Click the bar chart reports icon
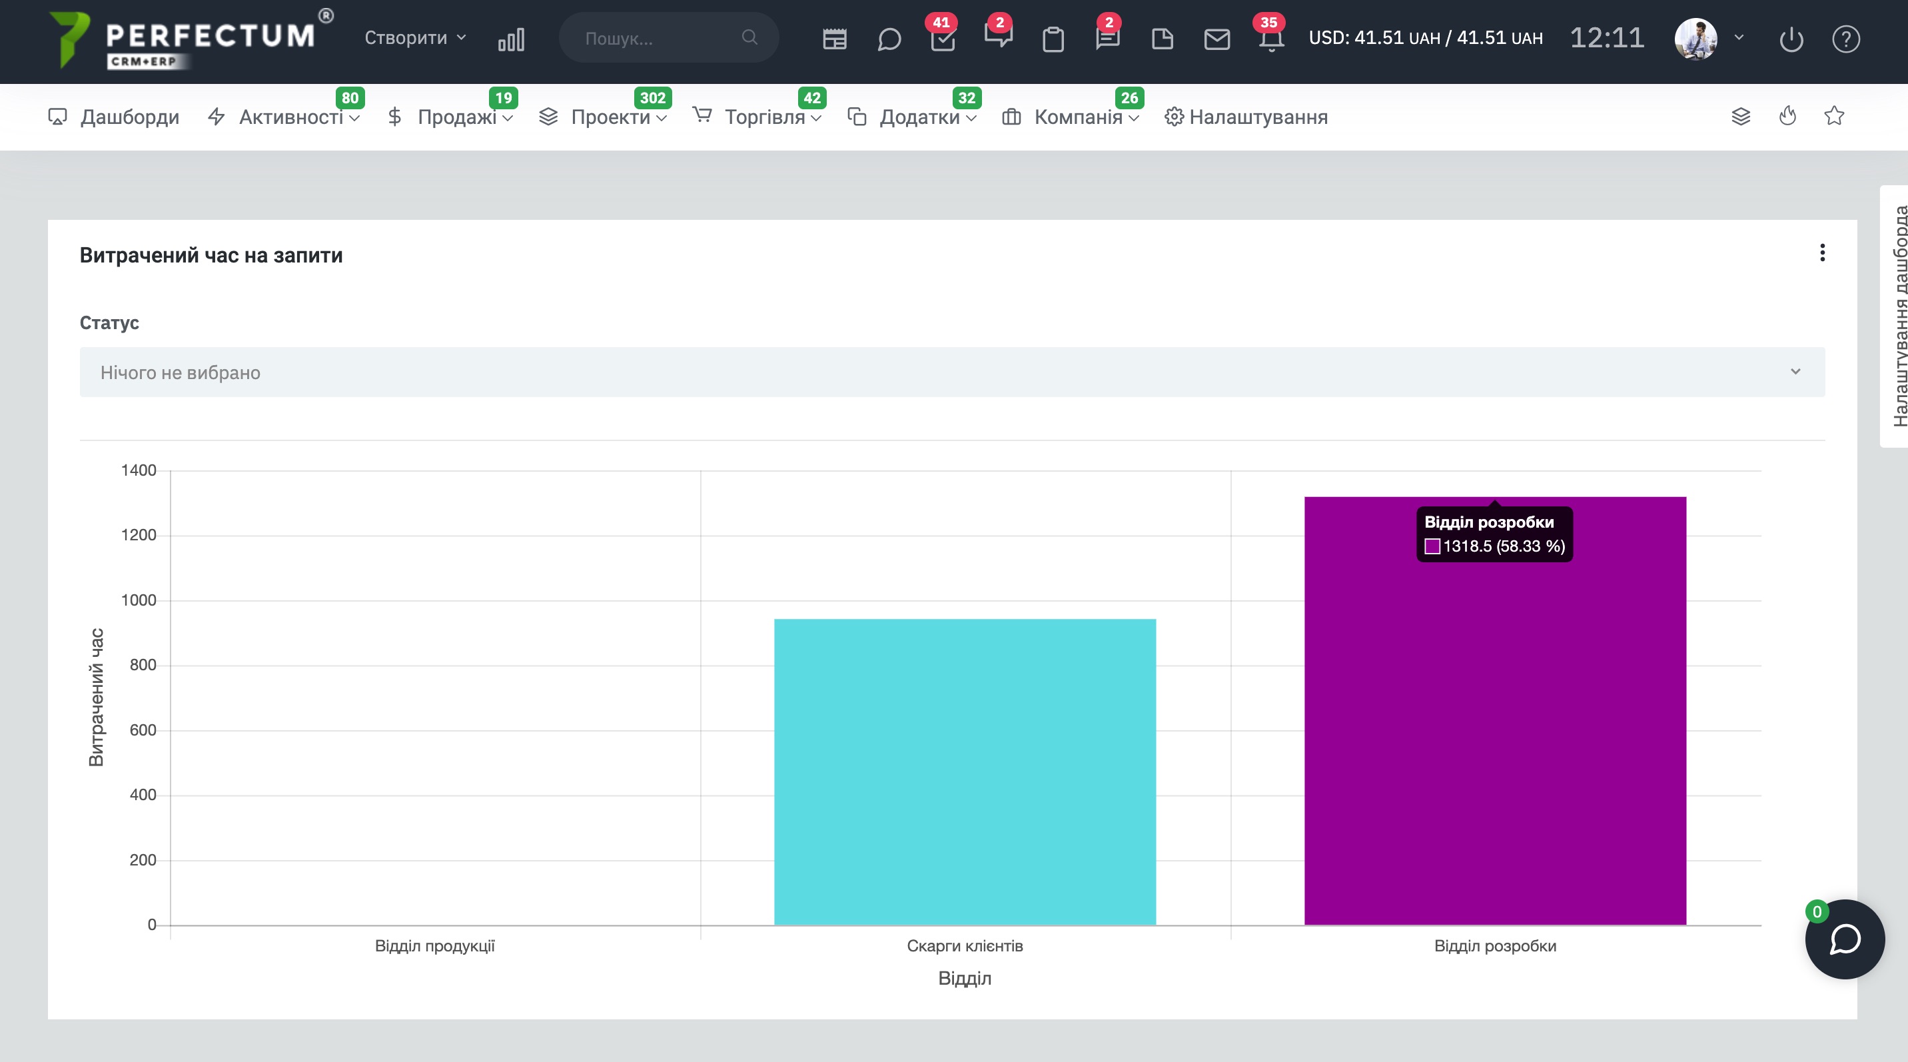Image resolution: width=1908 pixels, height=1062 pixels. pyautogui.click(x=511, y=39)
